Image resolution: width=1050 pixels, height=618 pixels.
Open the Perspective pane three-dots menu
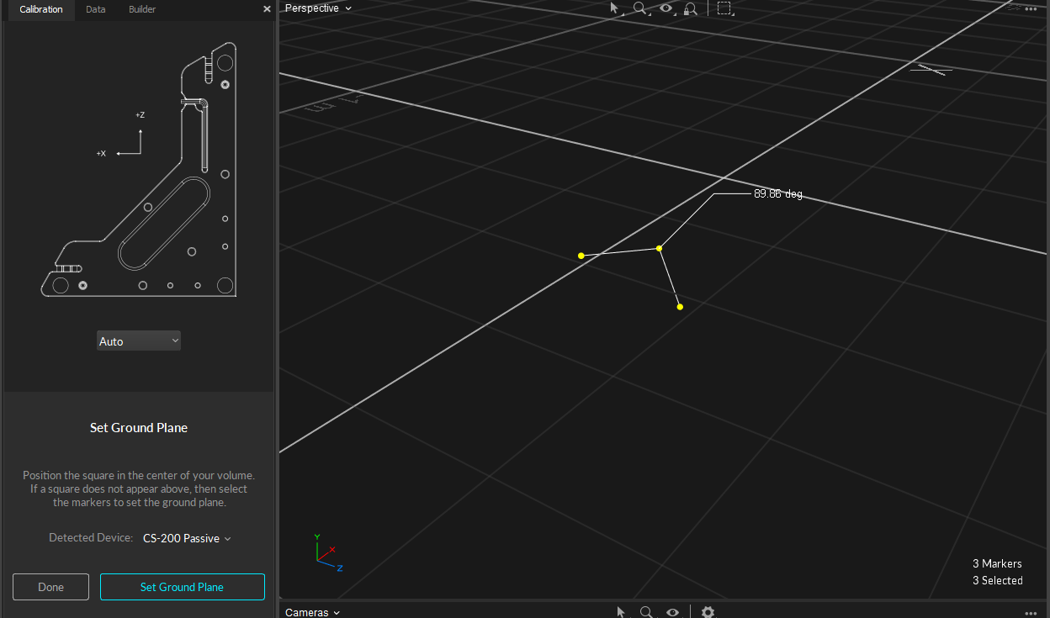pyautogui.click(x=1031, y=8)
